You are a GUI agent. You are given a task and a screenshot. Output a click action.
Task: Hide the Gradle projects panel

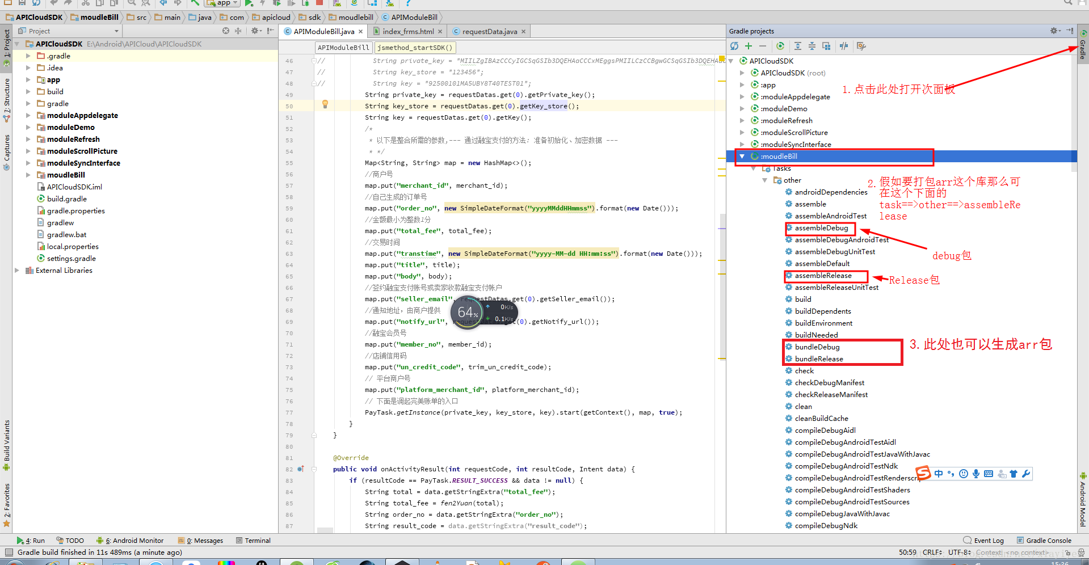click(x=1070, y=31)
